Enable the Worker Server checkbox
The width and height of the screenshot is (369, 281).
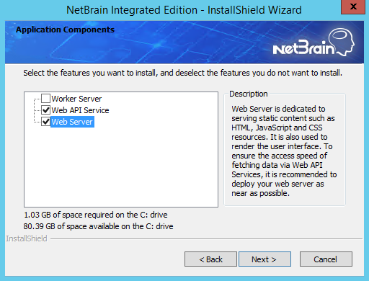(x=45, y=99)
